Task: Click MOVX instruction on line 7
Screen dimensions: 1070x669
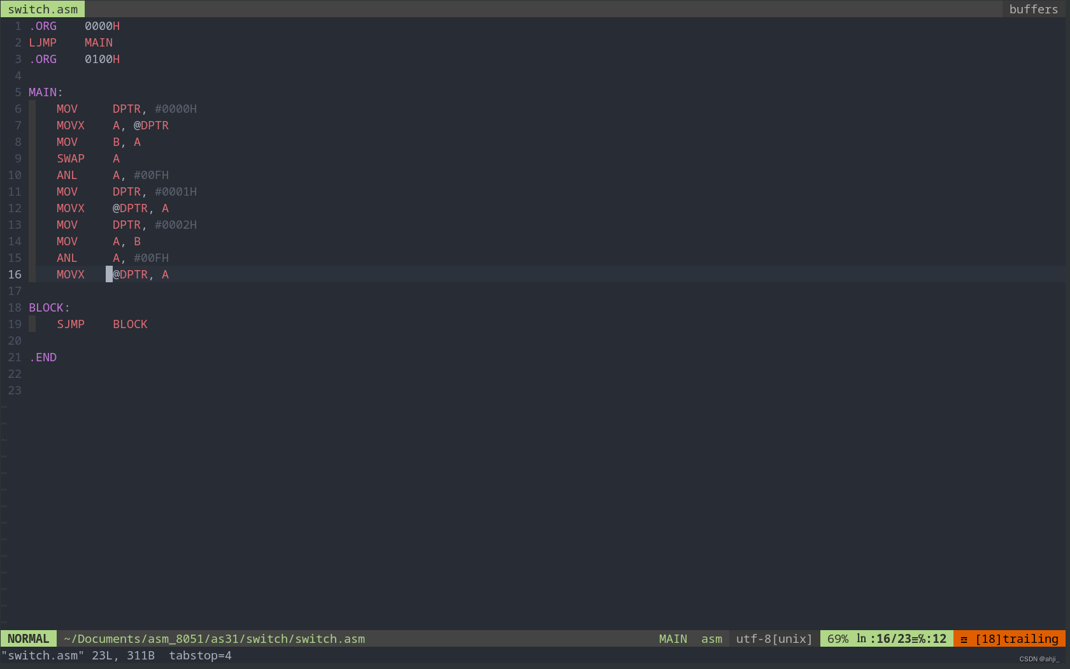Action: 71,126
